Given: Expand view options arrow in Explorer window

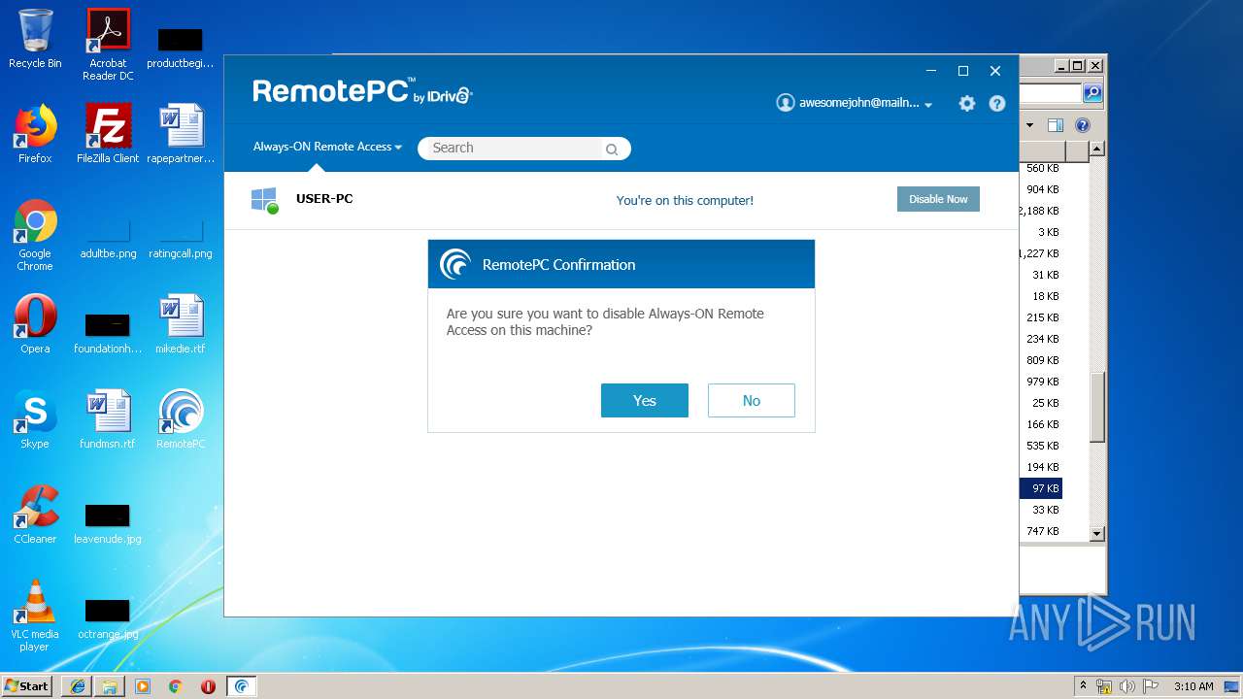Looking at the screenshot, I should coord(1030,125).
